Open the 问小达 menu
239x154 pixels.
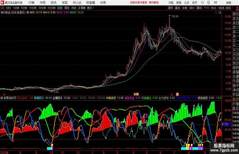77,3
